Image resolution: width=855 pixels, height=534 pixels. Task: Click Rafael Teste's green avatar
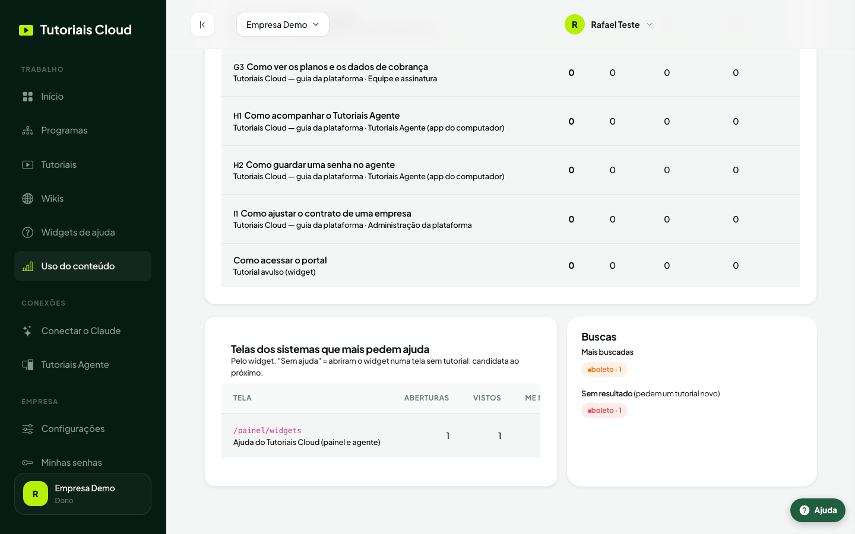click(x=575, y=24)
